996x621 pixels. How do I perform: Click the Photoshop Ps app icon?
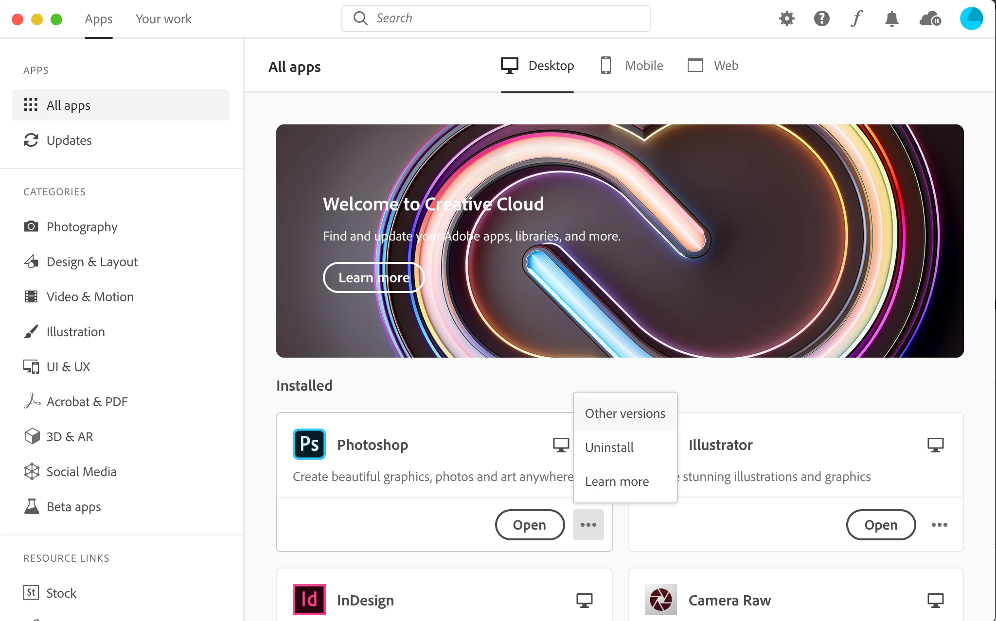[309, 444]
